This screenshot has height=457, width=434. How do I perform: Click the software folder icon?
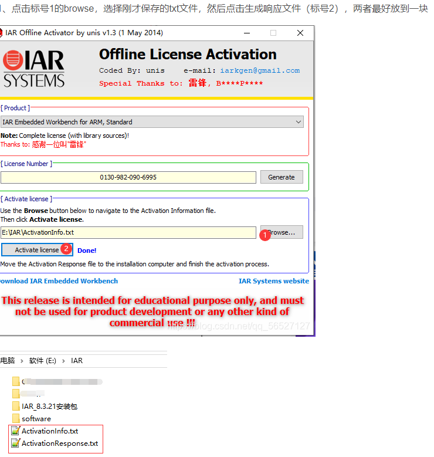(x=16, y=418)
